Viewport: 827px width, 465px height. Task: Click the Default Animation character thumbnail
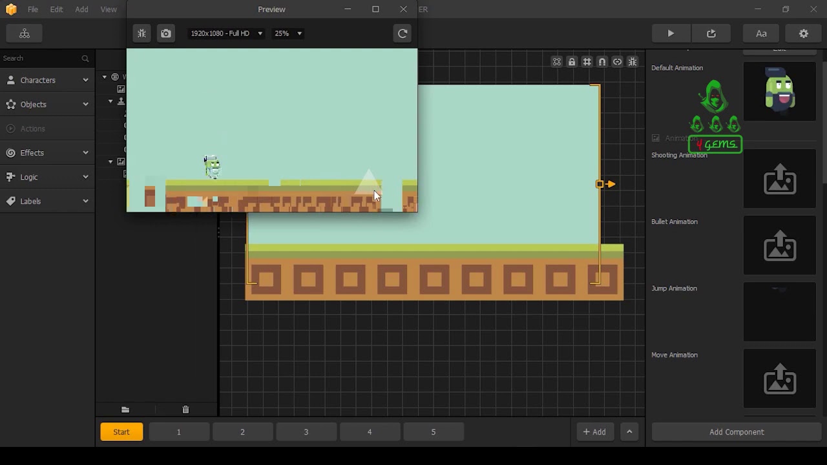click(x=780, y=91)
